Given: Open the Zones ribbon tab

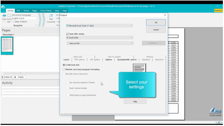Looking at the screenshot, I should tap(26, 11).
